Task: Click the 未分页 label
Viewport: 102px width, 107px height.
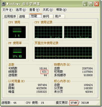Action: coord(58,92)
